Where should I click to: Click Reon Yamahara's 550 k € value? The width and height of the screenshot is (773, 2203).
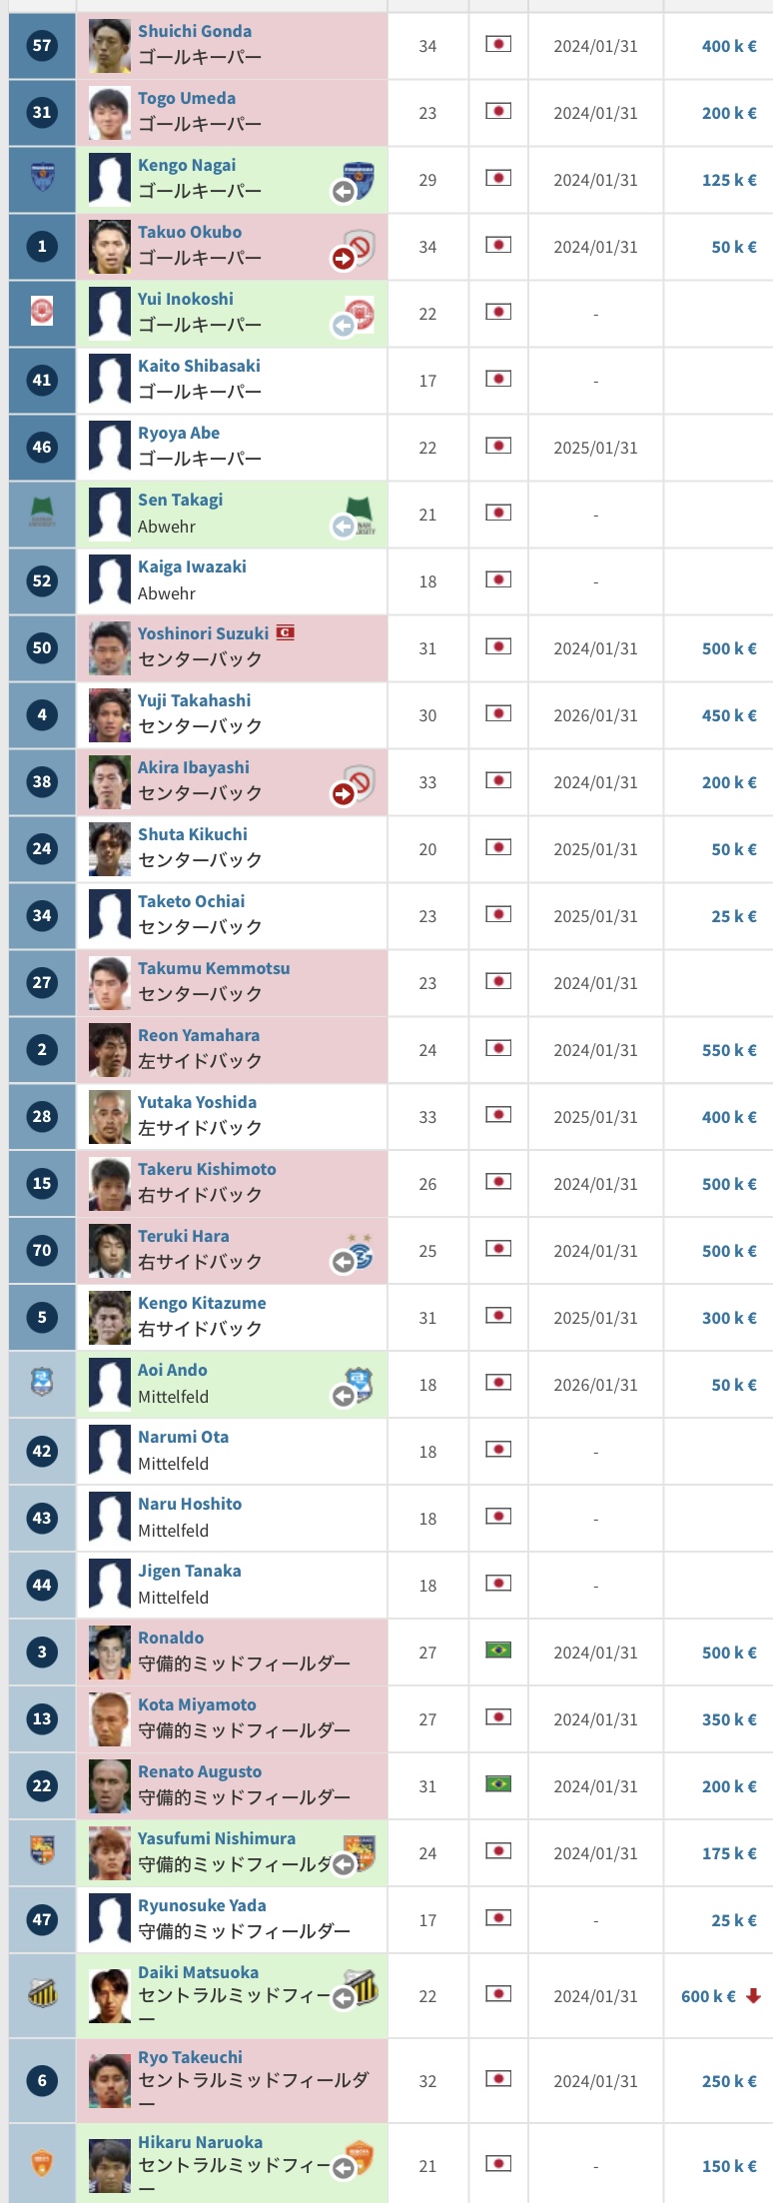(x=729, y=1050)
